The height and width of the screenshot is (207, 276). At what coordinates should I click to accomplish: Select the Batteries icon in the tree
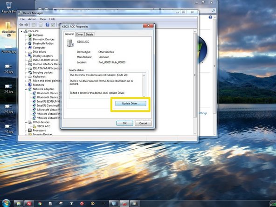[30, 35]
